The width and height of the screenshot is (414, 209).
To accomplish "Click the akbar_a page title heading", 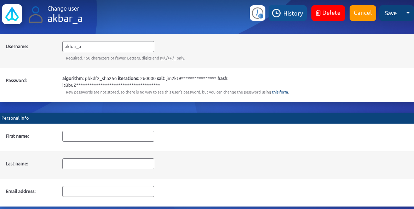I will click(65, 18).
